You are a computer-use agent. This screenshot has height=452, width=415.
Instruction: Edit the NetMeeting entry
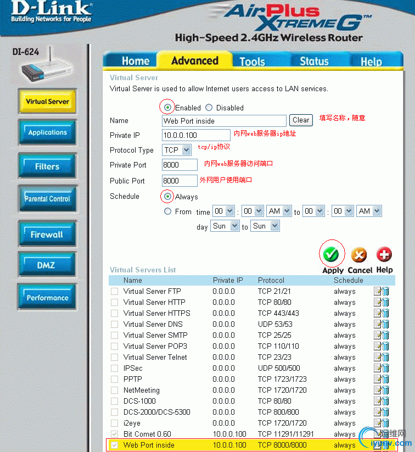click(377, 390)
